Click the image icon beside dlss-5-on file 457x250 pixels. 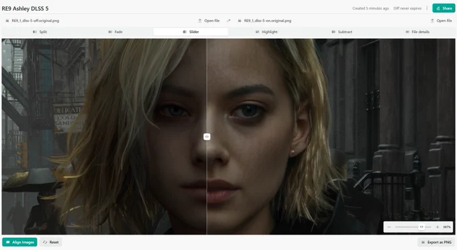point(239,21)
